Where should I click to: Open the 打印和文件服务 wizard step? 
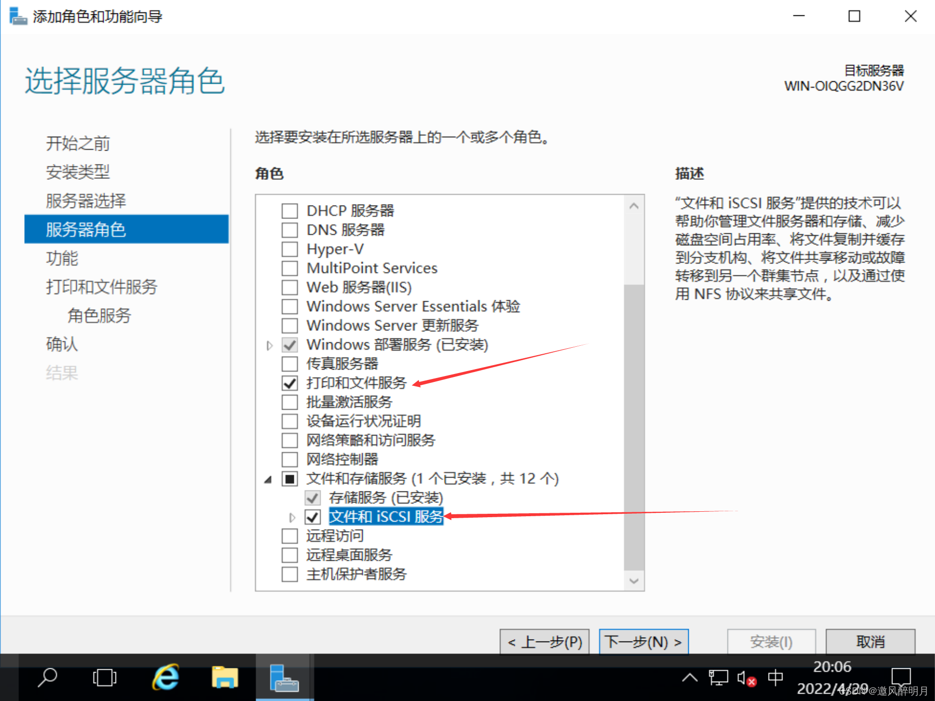point(102,287)
